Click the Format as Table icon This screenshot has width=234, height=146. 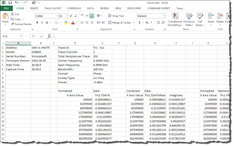coord(189,20)
